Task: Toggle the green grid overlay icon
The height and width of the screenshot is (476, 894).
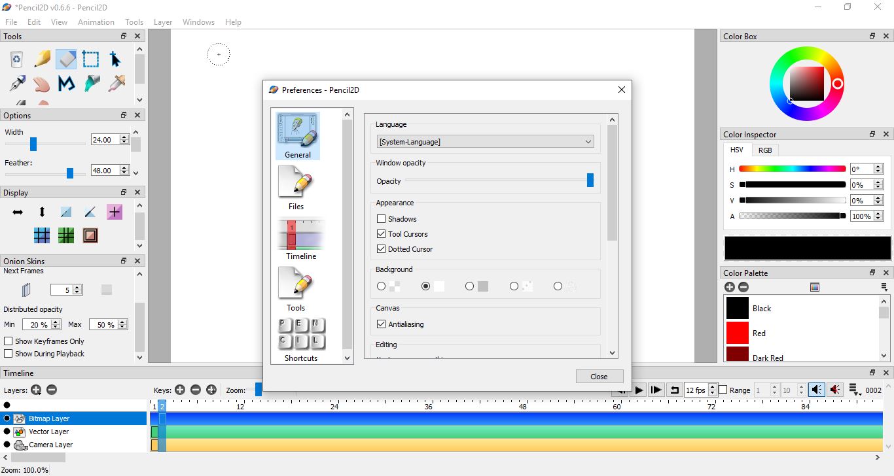Action: [66, 235]
